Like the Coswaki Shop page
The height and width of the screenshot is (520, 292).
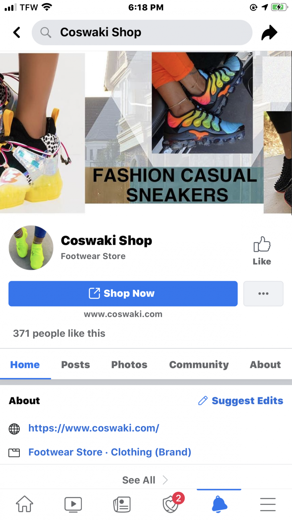[x=262, y=251]
